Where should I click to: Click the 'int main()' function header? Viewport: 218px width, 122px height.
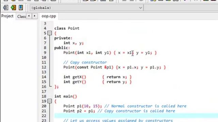pos(66,96)
